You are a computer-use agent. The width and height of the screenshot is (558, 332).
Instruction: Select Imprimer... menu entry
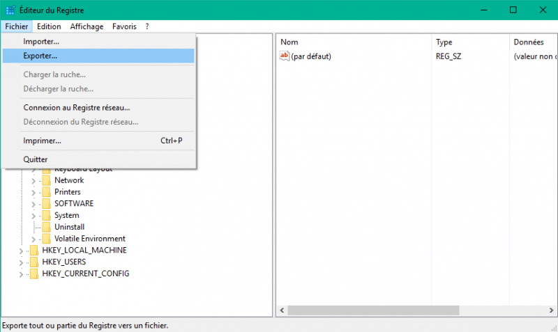(98, 141)
